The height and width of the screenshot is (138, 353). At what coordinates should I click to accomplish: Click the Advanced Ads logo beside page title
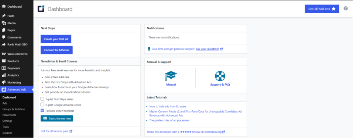pos(41,9)
